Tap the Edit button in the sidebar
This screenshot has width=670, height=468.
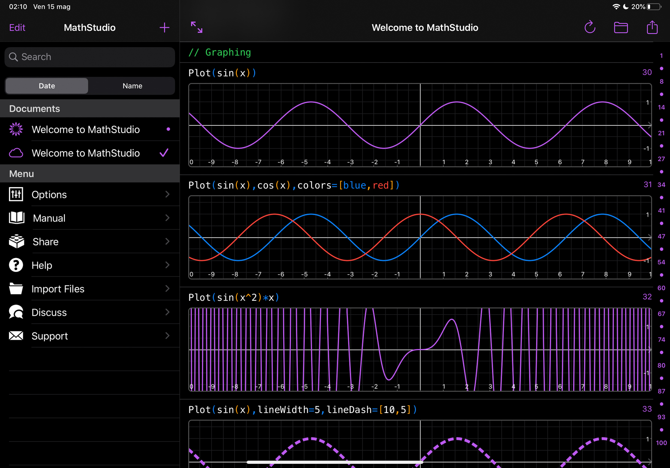[17, 28]
